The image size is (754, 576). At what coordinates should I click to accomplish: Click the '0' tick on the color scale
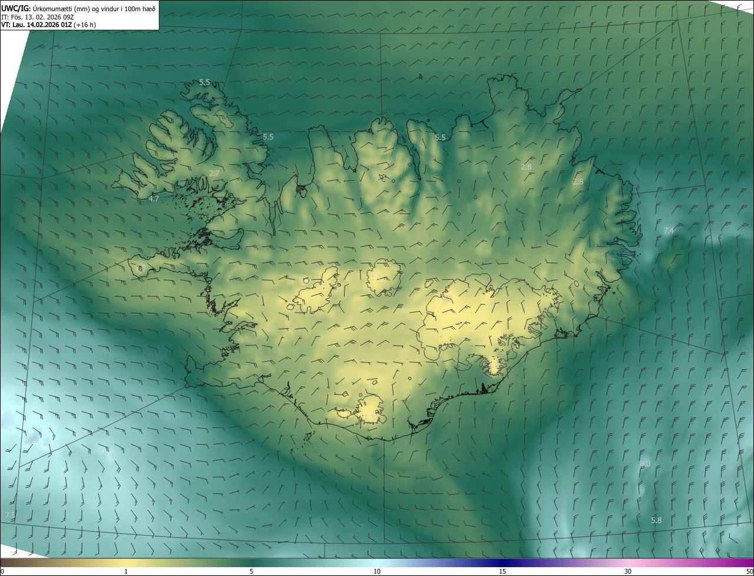2,571
